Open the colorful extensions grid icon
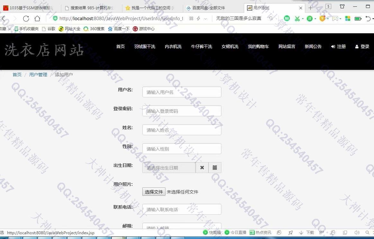The height and width of the screenshot is (239, 374). tap(348, 19)
